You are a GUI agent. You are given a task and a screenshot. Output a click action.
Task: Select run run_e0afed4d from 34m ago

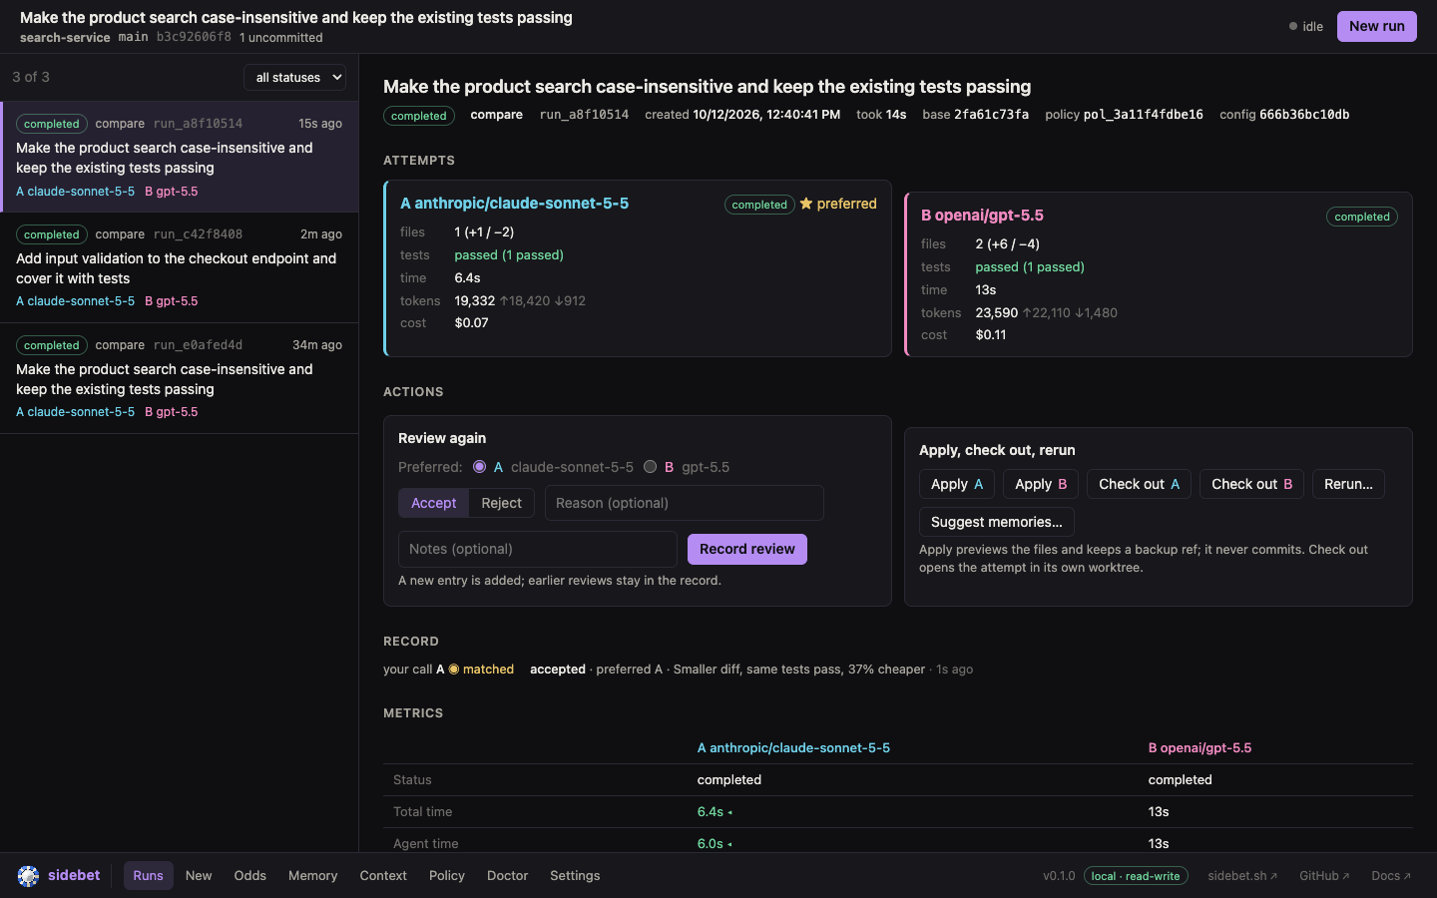[x=180, y=378]
